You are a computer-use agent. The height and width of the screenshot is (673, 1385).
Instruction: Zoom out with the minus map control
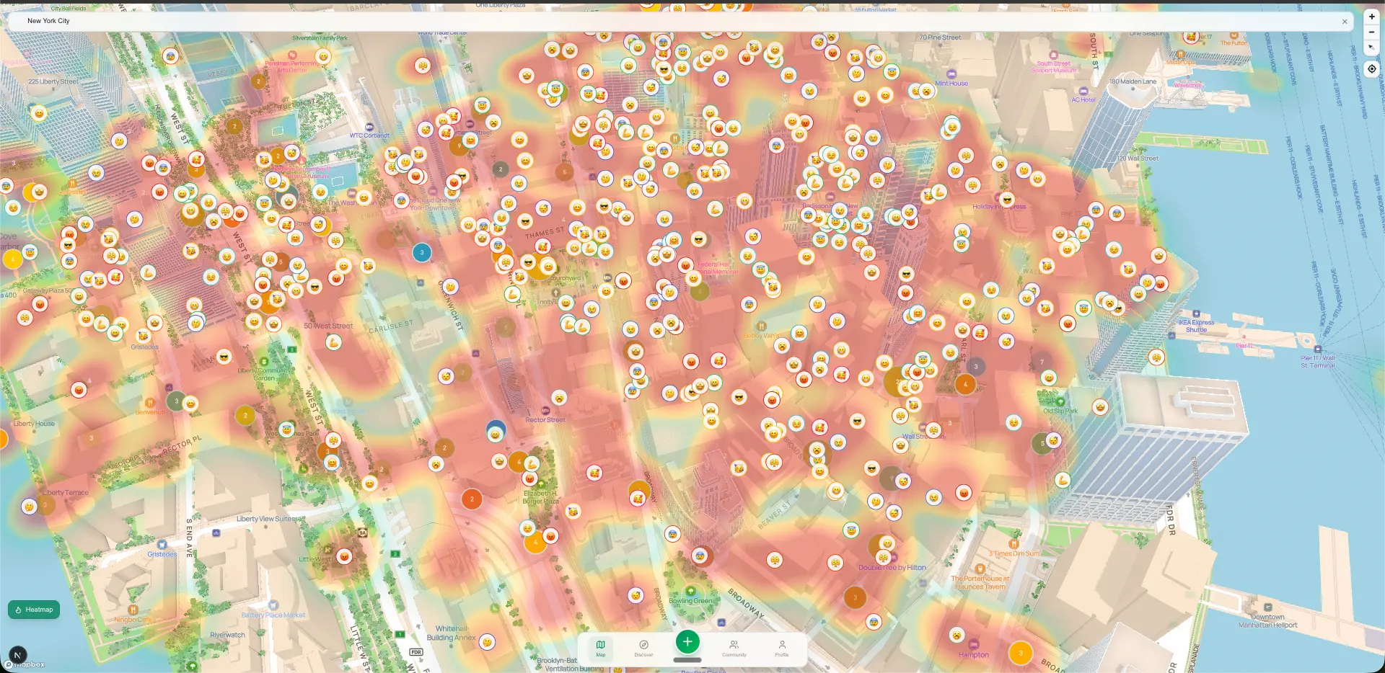pos(1371,32)
